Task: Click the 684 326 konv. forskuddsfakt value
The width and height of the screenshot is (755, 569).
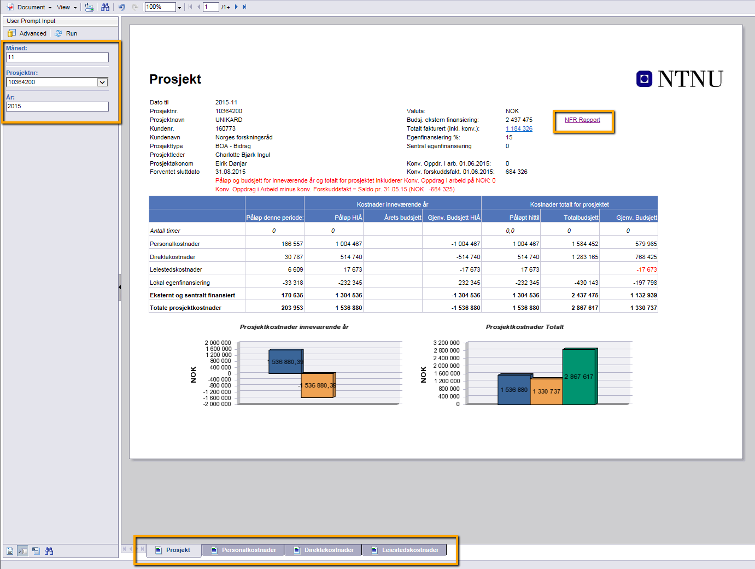Action: [x=517, y=172]
